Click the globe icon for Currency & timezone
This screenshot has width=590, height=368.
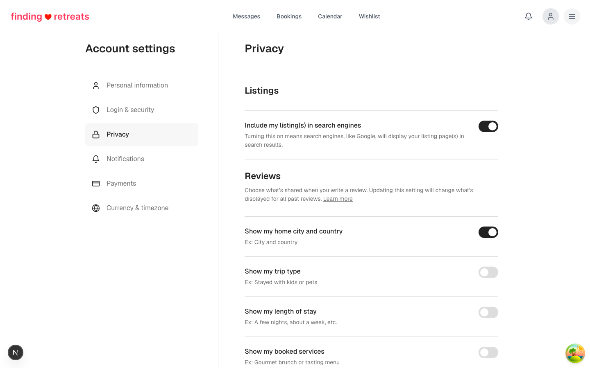(96, 208)
